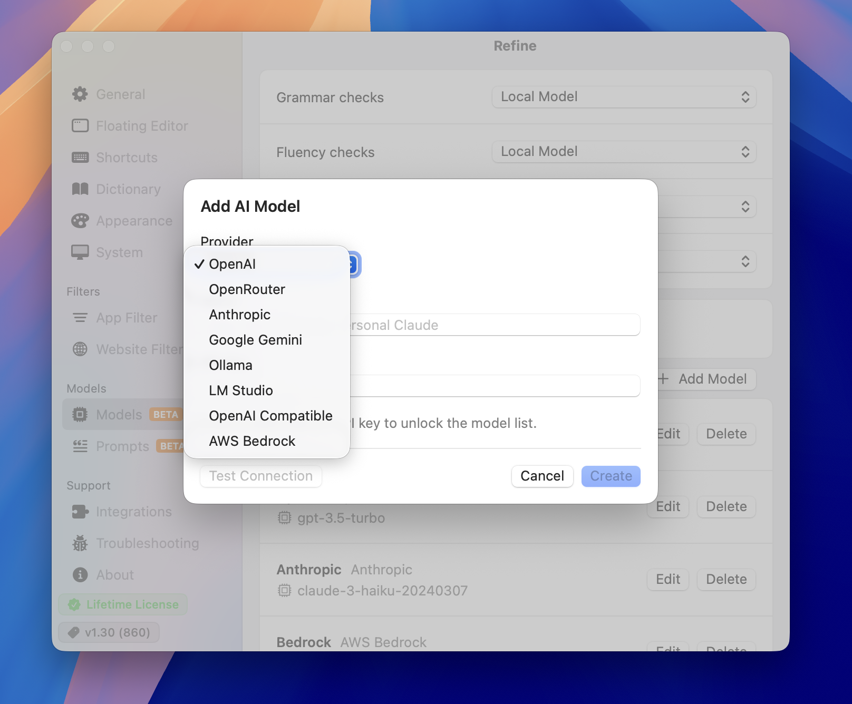This screenshot has width=852, height=704.
Task: Choose OpenRouter from provider menu
Action: point(267,289)
